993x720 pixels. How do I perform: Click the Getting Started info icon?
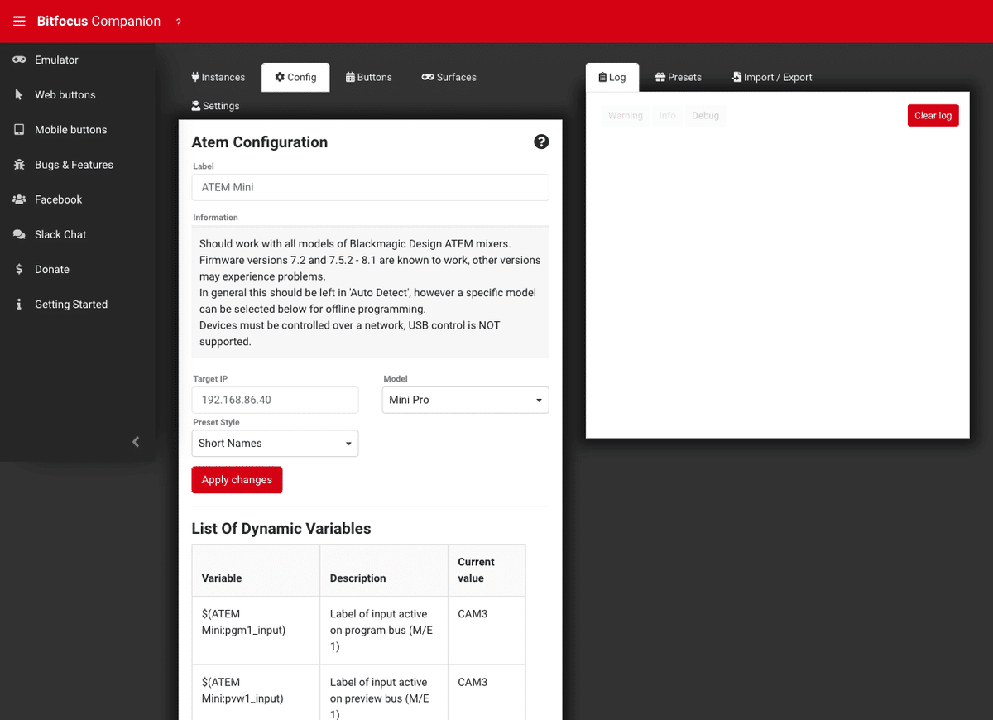point(19,304)
